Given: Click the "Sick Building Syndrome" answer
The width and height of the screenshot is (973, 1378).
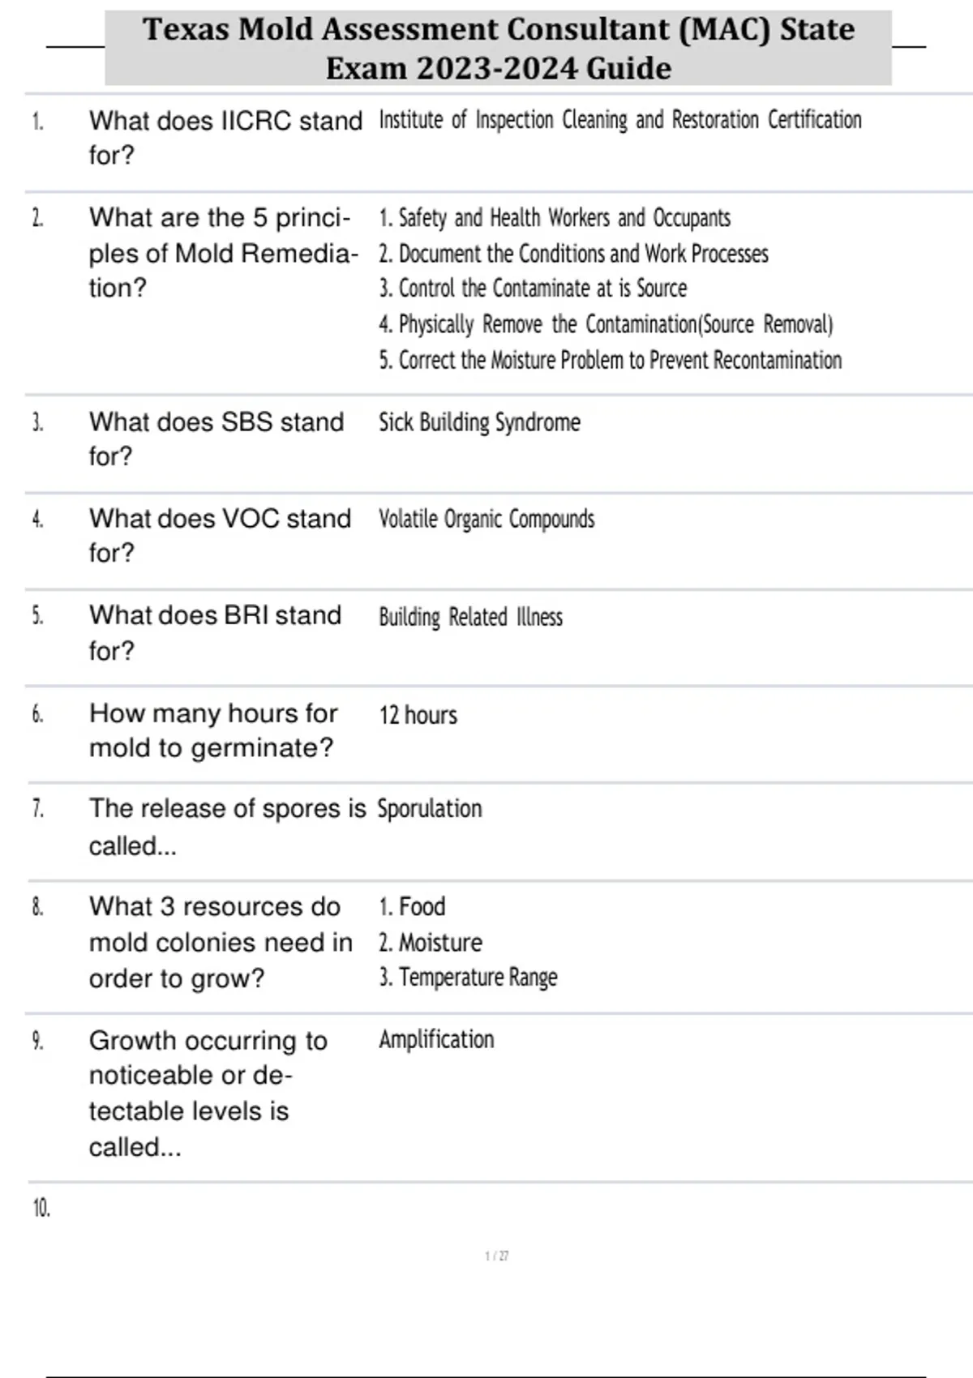Looking at the screenshot, I should coord(479,422).
